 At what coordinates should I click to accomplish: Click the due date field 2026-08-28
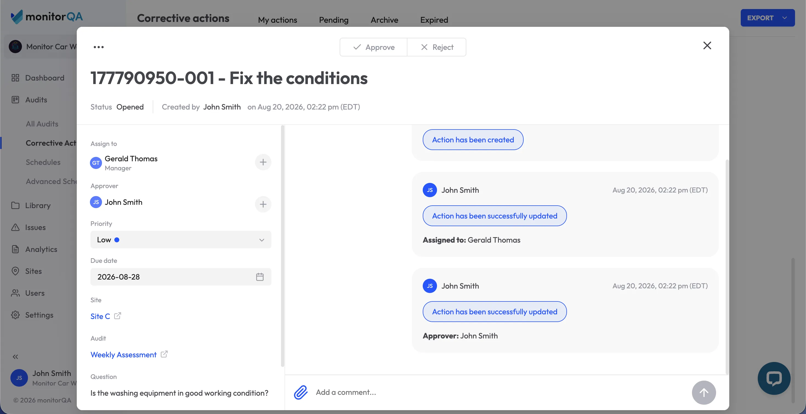click(181, 277)
